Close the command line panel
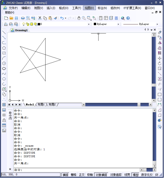Viewport: 164px width, 178px height. coord(10,169)
